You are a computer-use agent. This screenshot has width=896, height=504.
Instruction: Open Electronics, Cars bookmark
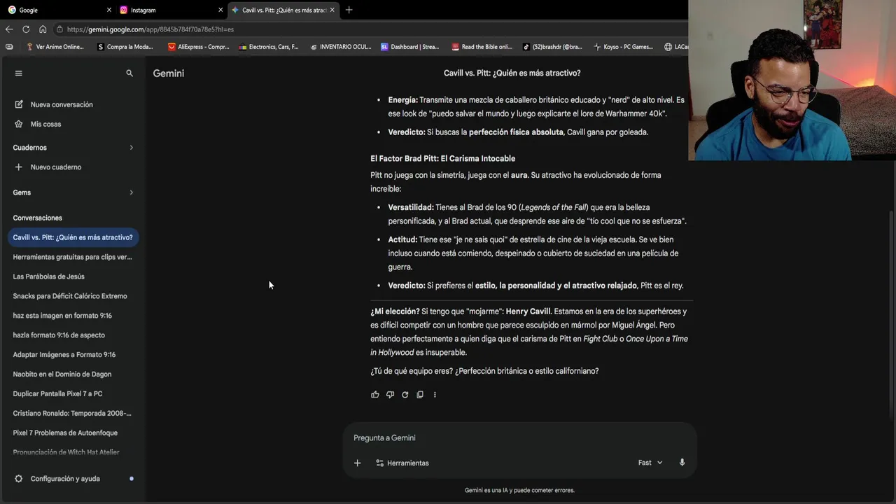(x=269, y=47)
